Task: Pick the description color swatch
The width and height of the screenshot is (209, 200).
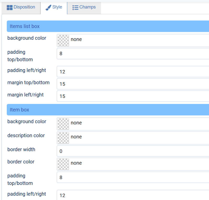Action: point(63,138)
